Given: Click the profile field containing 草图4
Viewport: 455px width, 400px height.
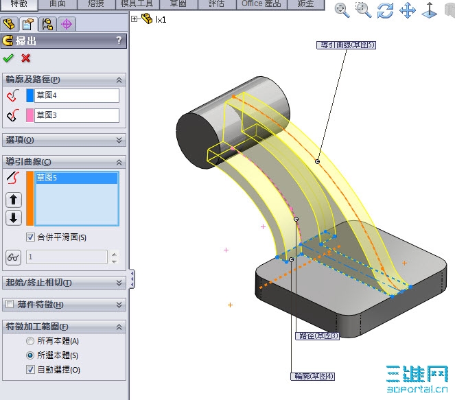Looking at the screenshot, I should (x=77, y=95).
